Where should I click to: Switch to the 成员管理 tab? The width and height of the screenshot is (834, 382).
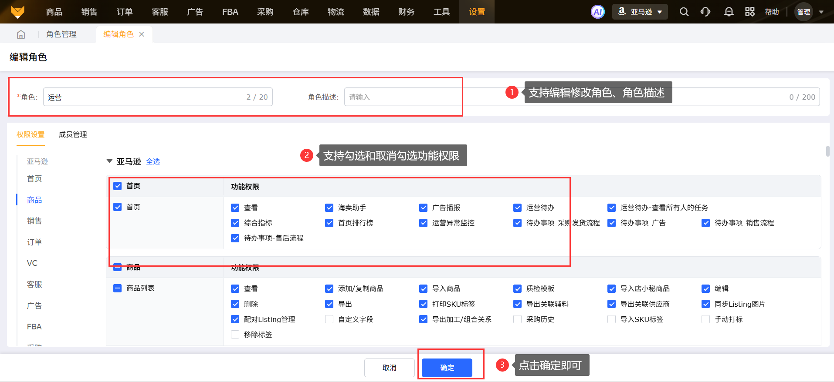73,134
